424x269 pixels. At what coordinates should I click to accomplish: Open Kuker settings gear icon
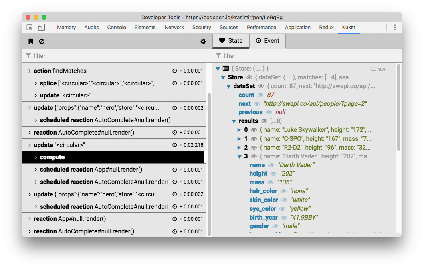(203, 41)
